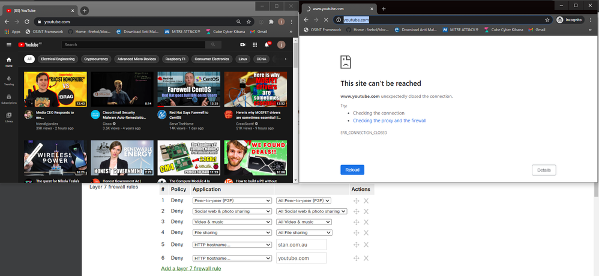
Task: Click YouTube search magnifier button
Action: pos(213,44)
